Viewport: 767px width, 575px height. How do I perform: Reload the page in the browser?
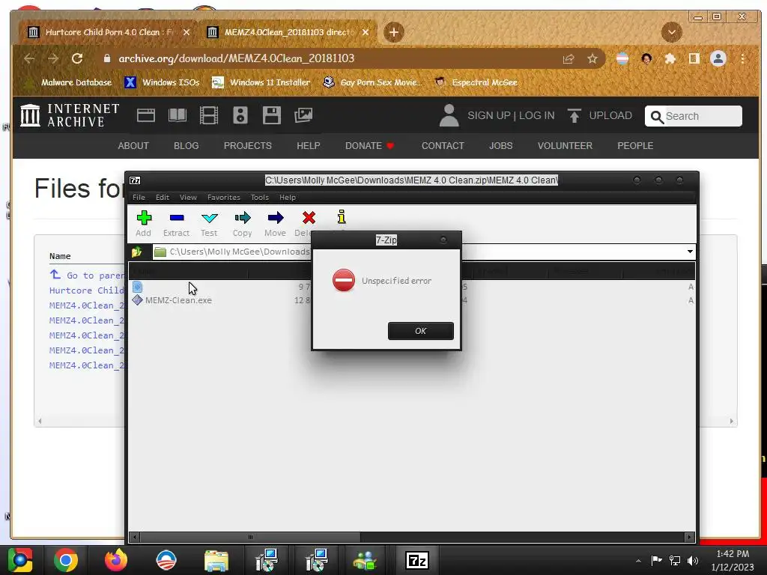[x=77, y=58]
